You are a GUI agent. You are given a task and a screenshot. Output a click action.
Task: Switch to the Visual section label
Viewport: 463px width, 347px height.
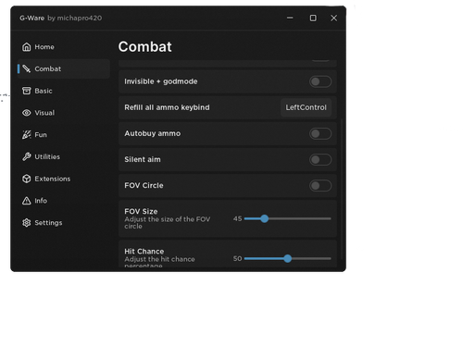[x=44, y=113]
